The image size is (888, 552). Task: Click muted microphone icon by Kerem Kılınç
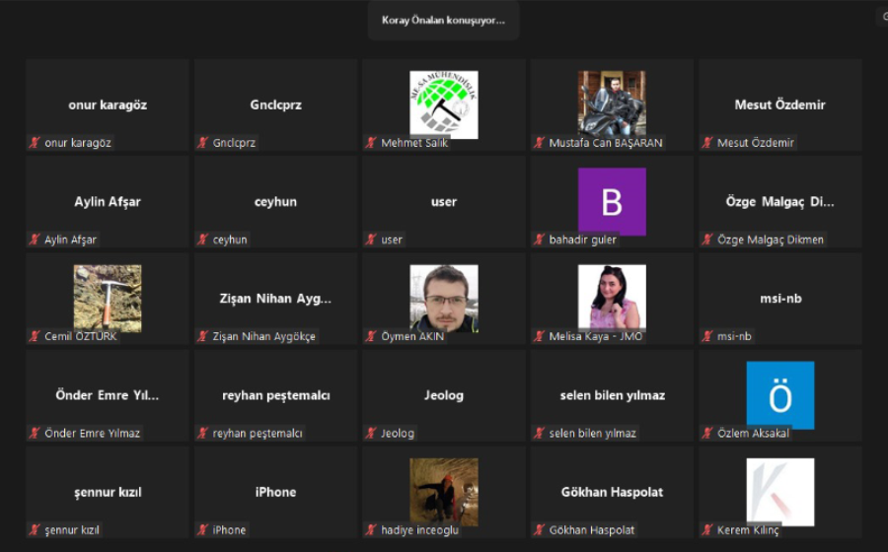pyautogui.click(x=707, y=530)
